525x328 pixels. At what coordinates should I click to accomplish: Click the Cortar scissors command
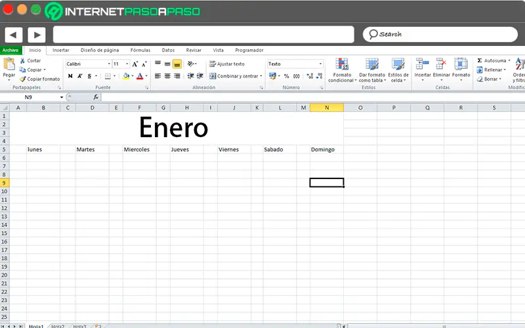pyautogui.click(x=30, y=60)
